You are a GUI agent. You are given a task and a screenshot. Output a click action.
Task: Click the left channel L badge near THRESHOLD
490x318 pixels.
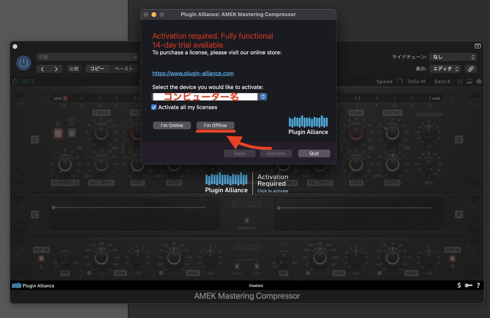click(35, 140)
